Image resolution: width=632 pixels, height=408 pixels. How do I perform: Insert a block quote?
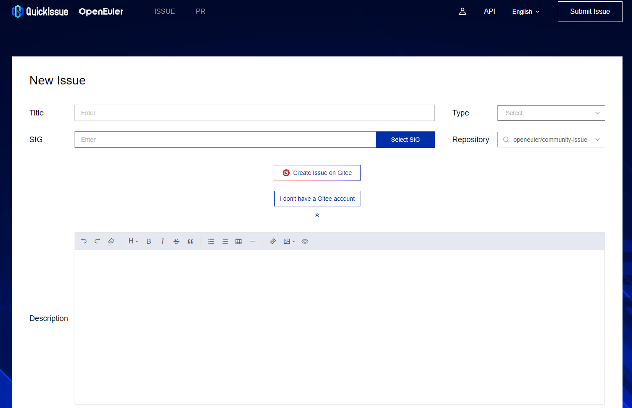click(x=190, y=241)
